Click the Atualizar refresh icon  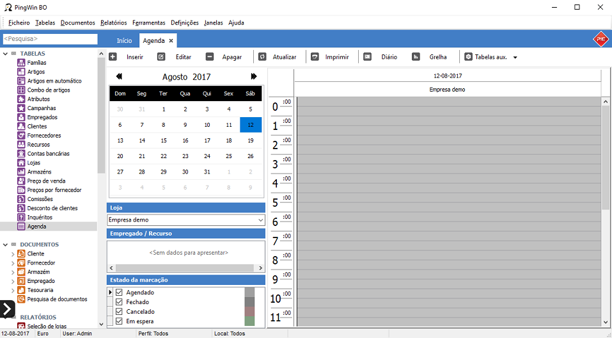click(x=262, y=57)
